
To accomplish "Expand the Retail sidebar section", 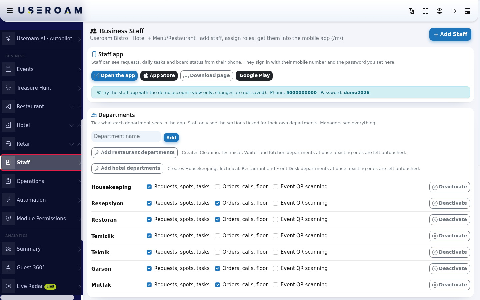I will coord(41,144).
